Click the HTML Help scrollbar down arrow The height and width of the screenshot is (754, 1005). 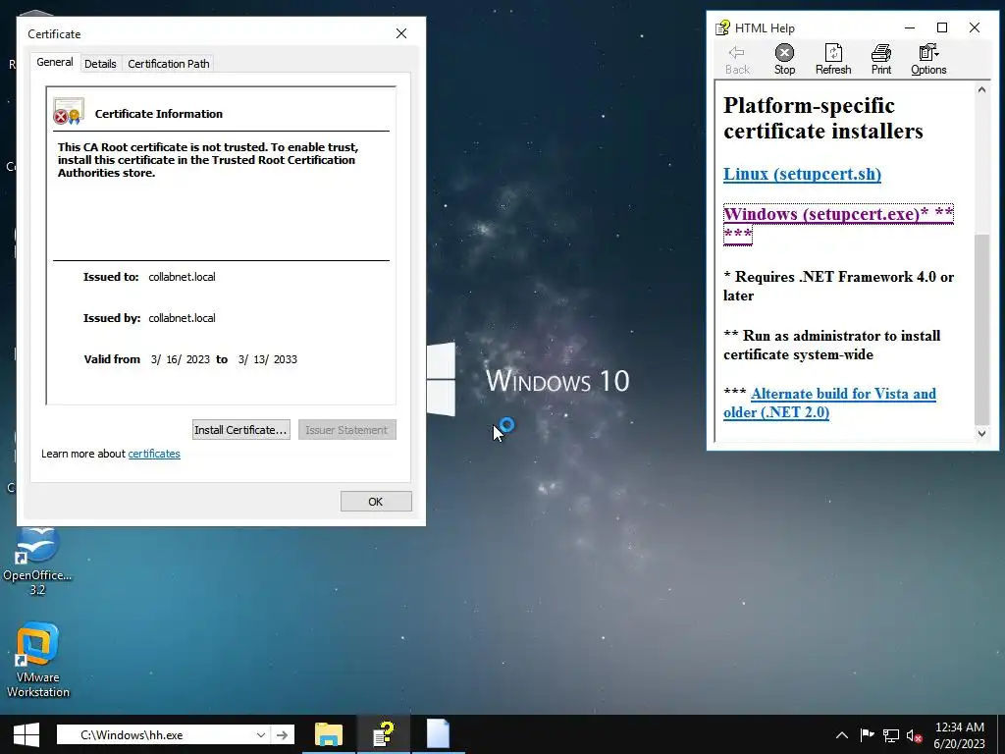tap(981, 433)
